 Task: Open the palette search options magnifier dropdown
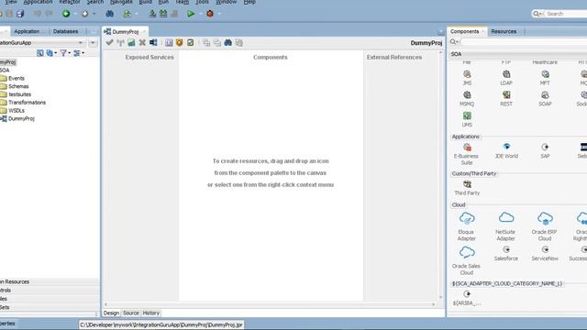point(454,42)
